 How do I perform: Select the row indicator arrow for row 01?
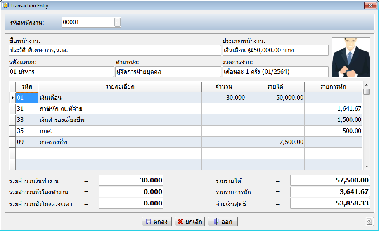(x=12, y=98)
